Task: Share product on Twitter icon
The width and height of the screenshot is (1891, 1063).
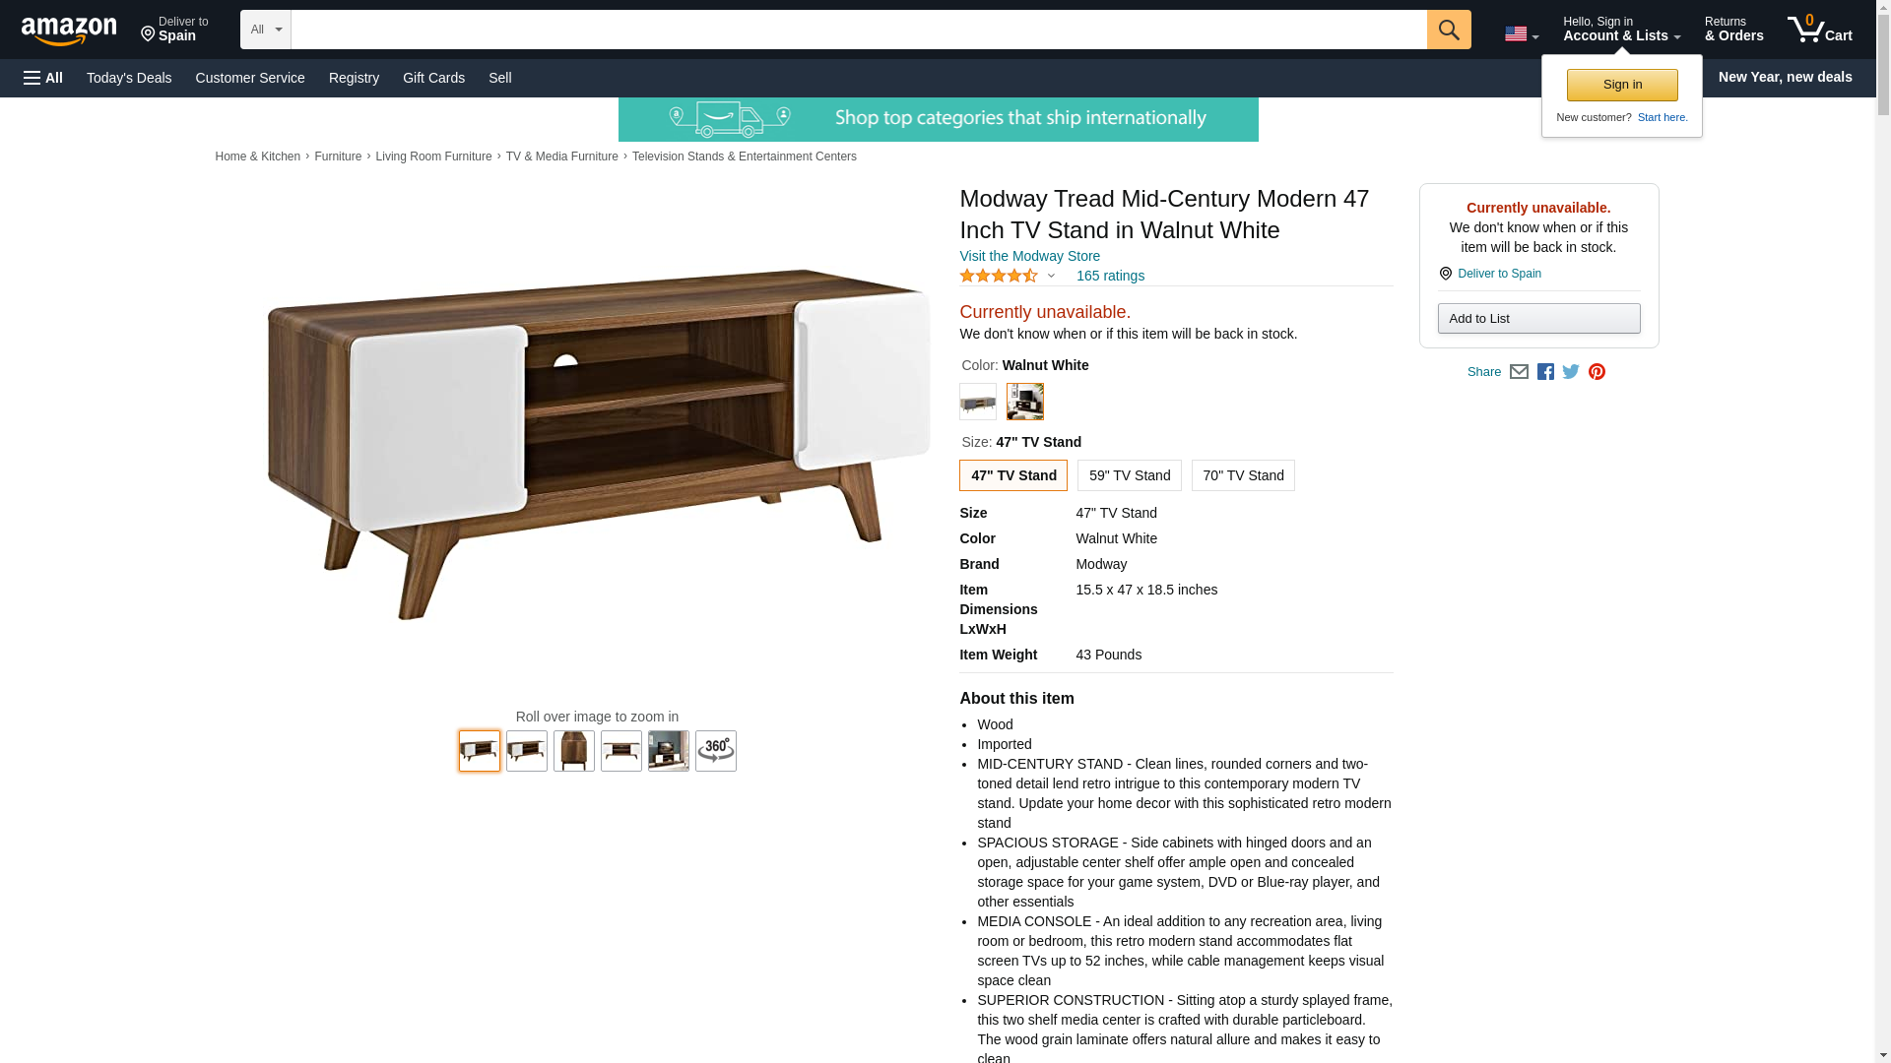Action: [x=1571, y=372]
